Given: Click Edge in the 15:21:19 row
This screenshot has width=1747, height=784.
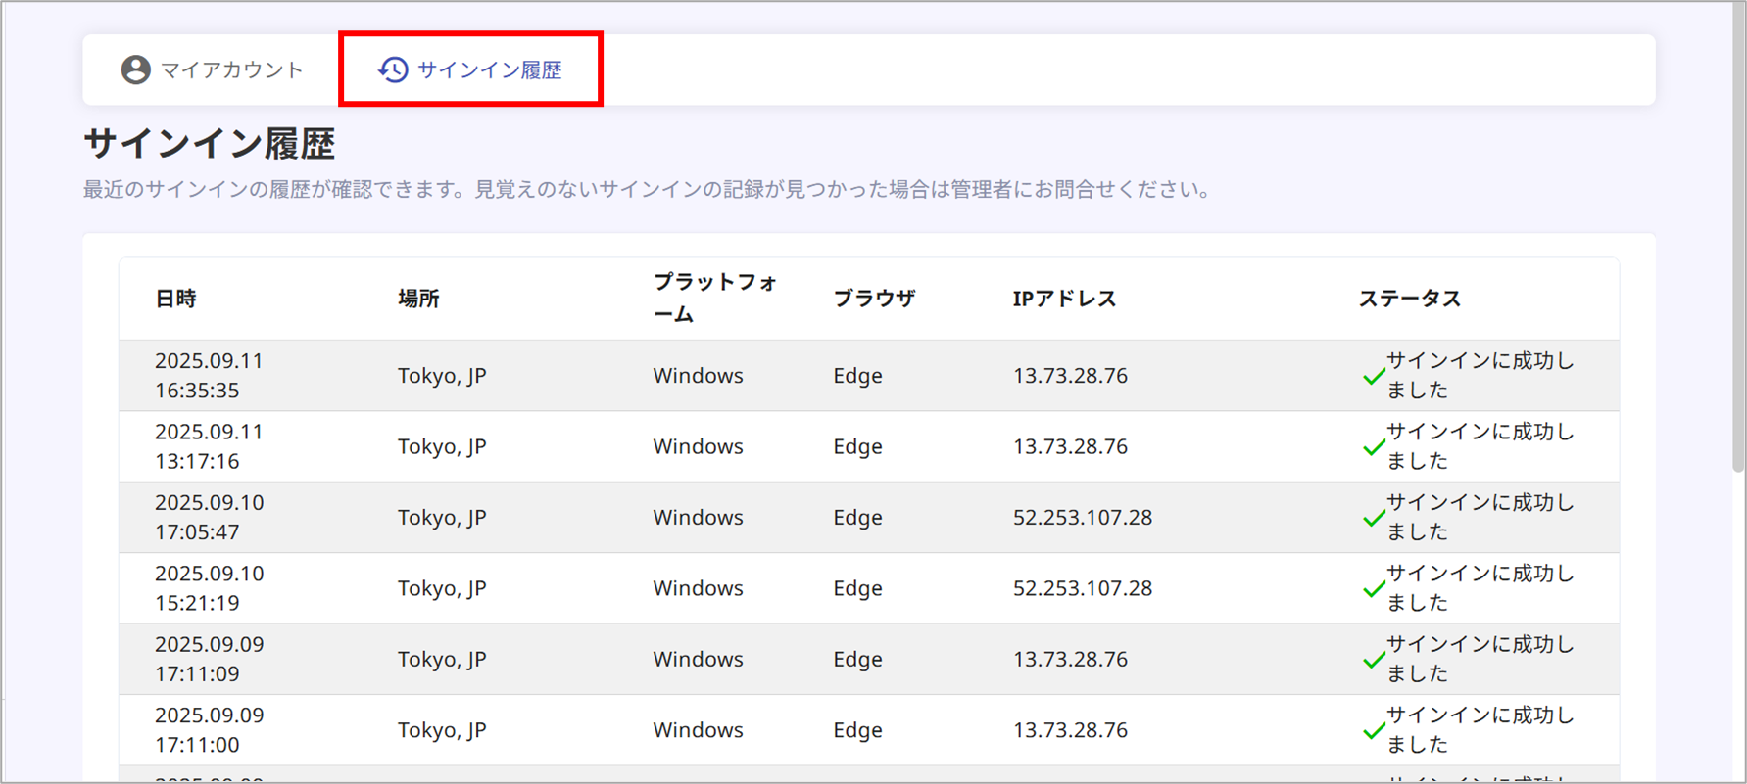Looking at the screenshot, I should (857, 588).
